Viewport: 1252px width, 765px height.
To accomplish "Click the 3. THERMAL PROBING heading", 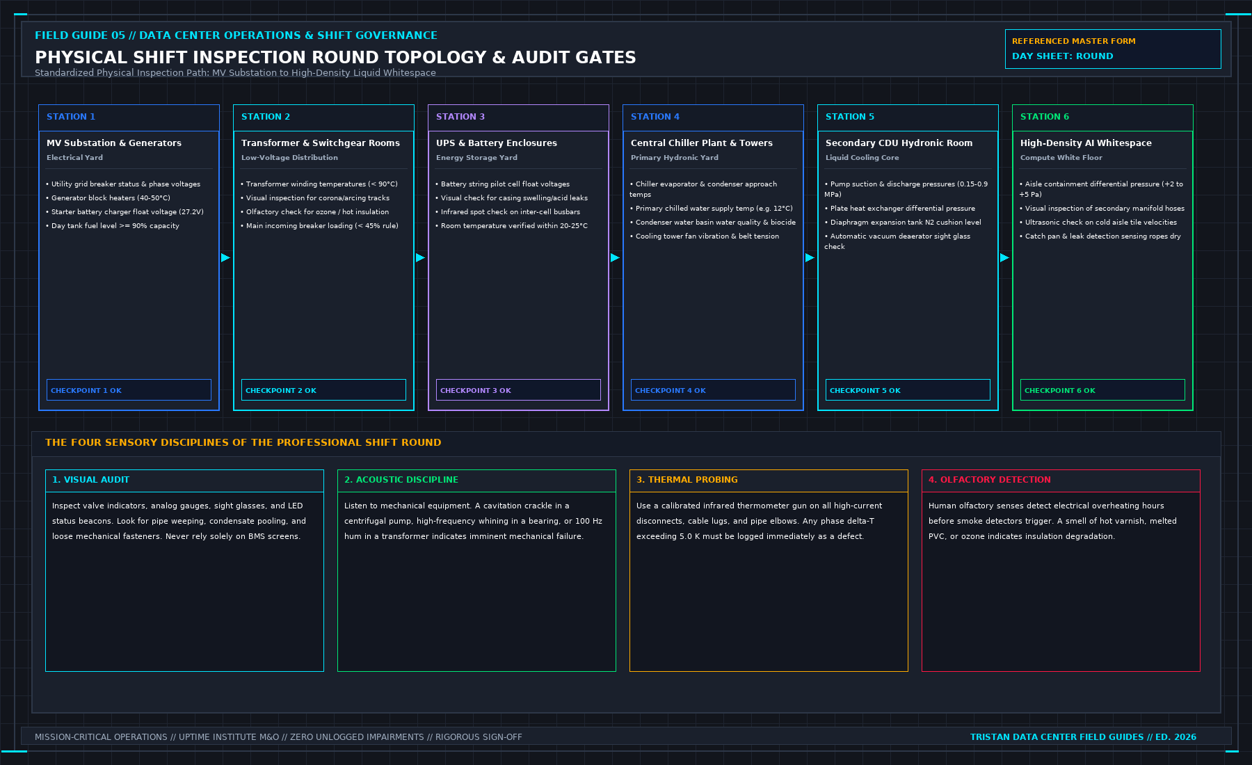I will tap(687, 480).
